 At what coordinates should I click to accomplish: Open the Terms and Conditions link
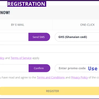(x=51, y=77)
